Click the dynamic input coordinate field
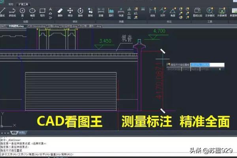The height and width of the screenshot is (158, 237). click(207, 65)
